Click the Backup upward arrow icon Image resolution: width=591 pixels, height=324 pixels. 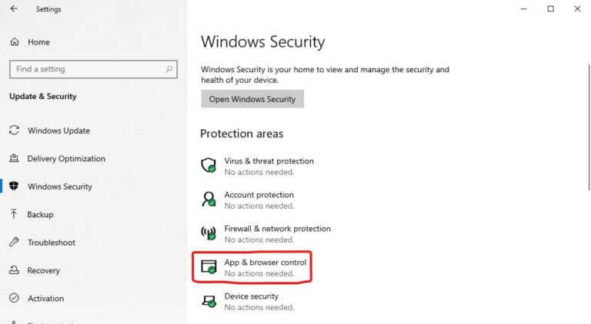(14, 214)
